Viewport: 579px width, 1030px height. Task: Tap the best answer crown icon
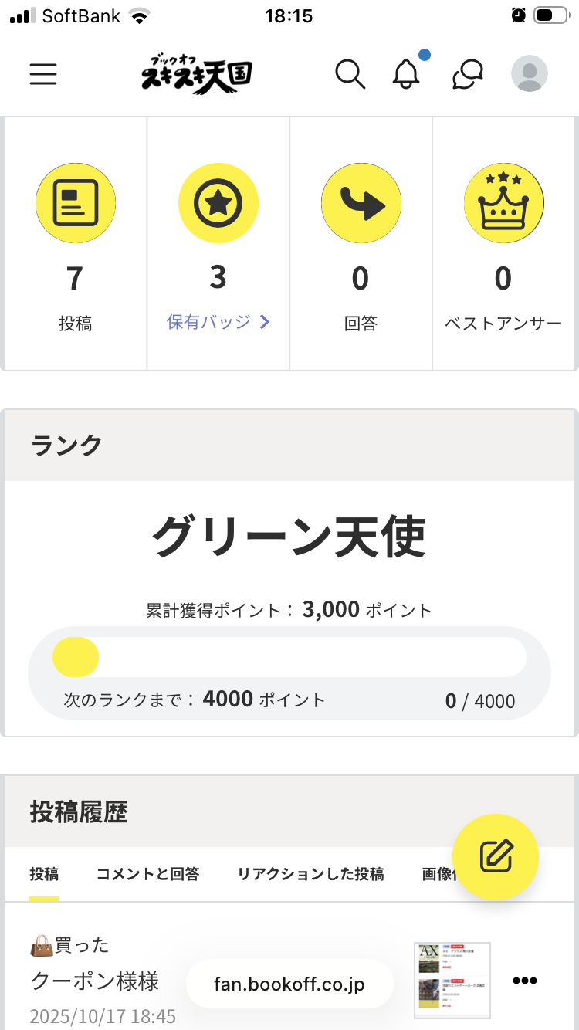503,203
